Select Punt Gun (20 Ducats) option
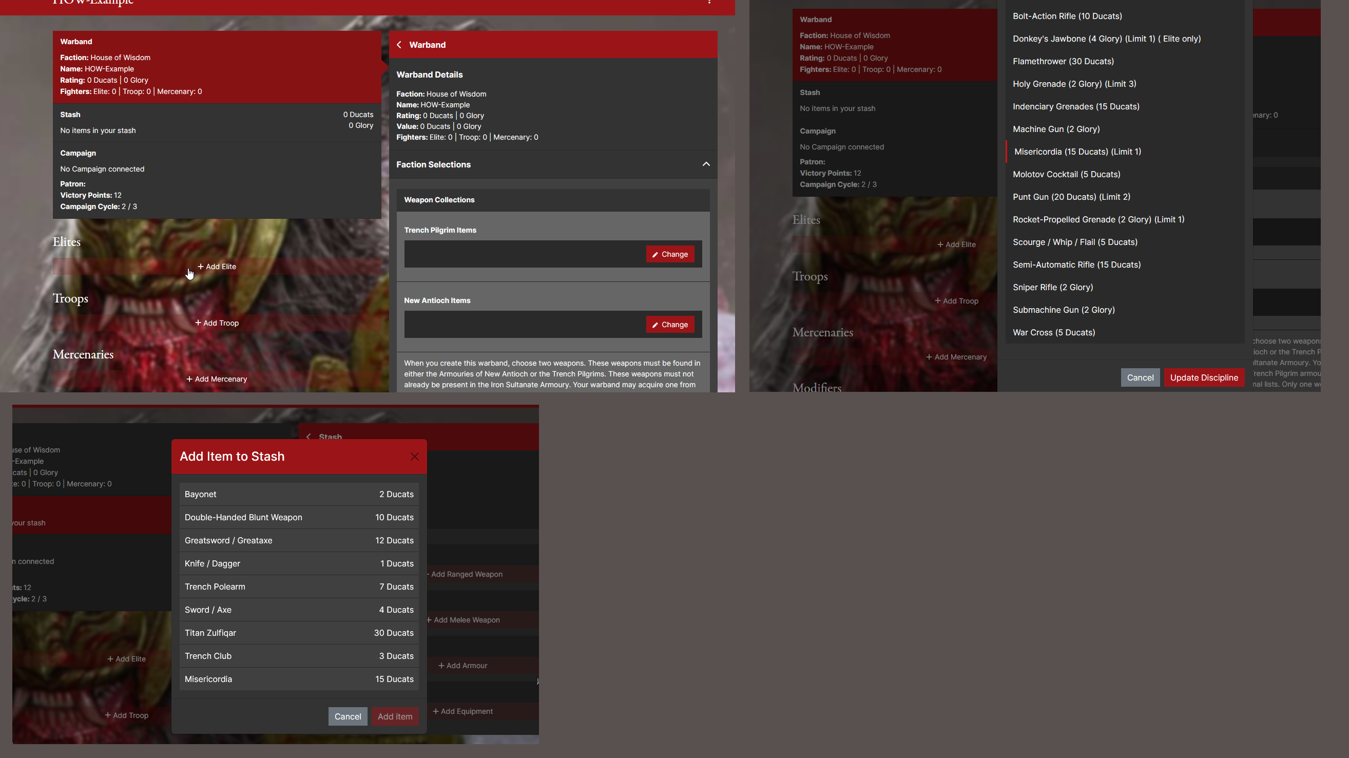The height and width of the screenshot is (758, 1349). (1124, 197)
